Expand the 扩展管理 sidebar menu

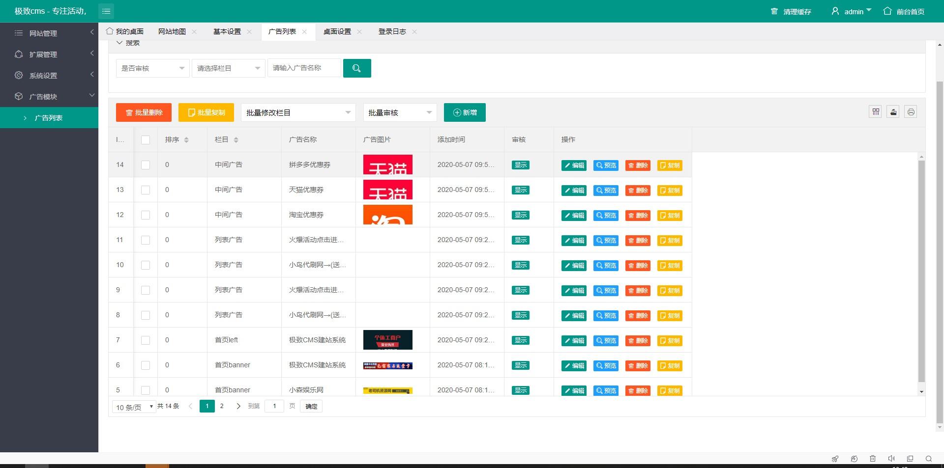(49, 54)
